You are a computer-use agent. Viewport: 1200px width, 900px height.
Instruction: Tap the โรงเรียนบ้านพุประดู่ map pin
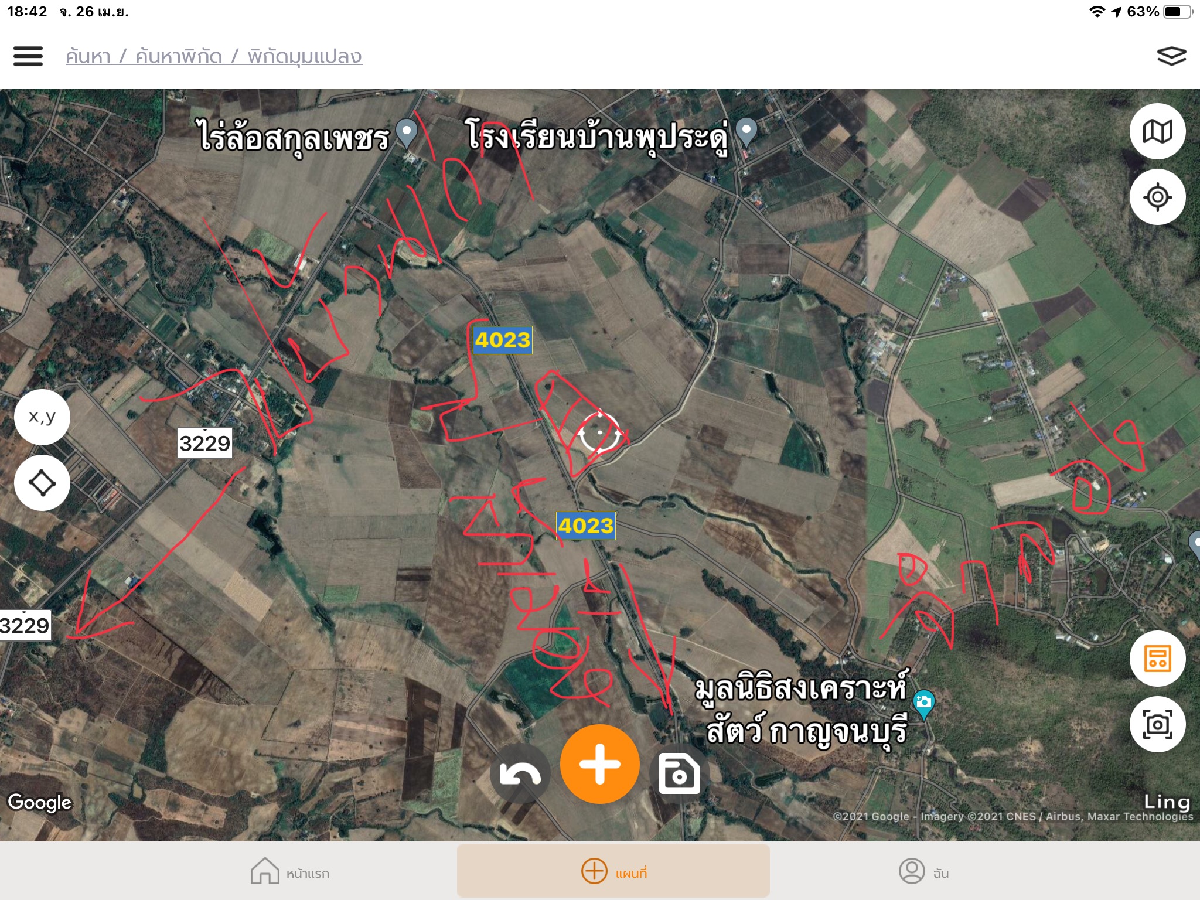click(746, 132)
